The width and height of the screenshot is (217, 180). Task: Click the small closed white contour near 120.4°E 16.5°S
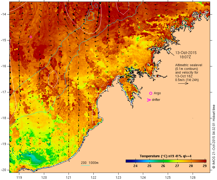tap(53, 79)
